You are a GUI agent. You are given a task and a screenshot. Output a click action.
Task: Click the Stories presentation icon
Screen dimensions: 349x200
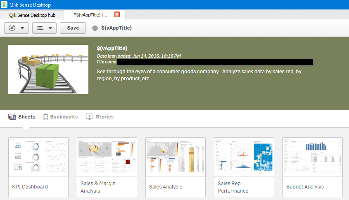pos(90,117)
